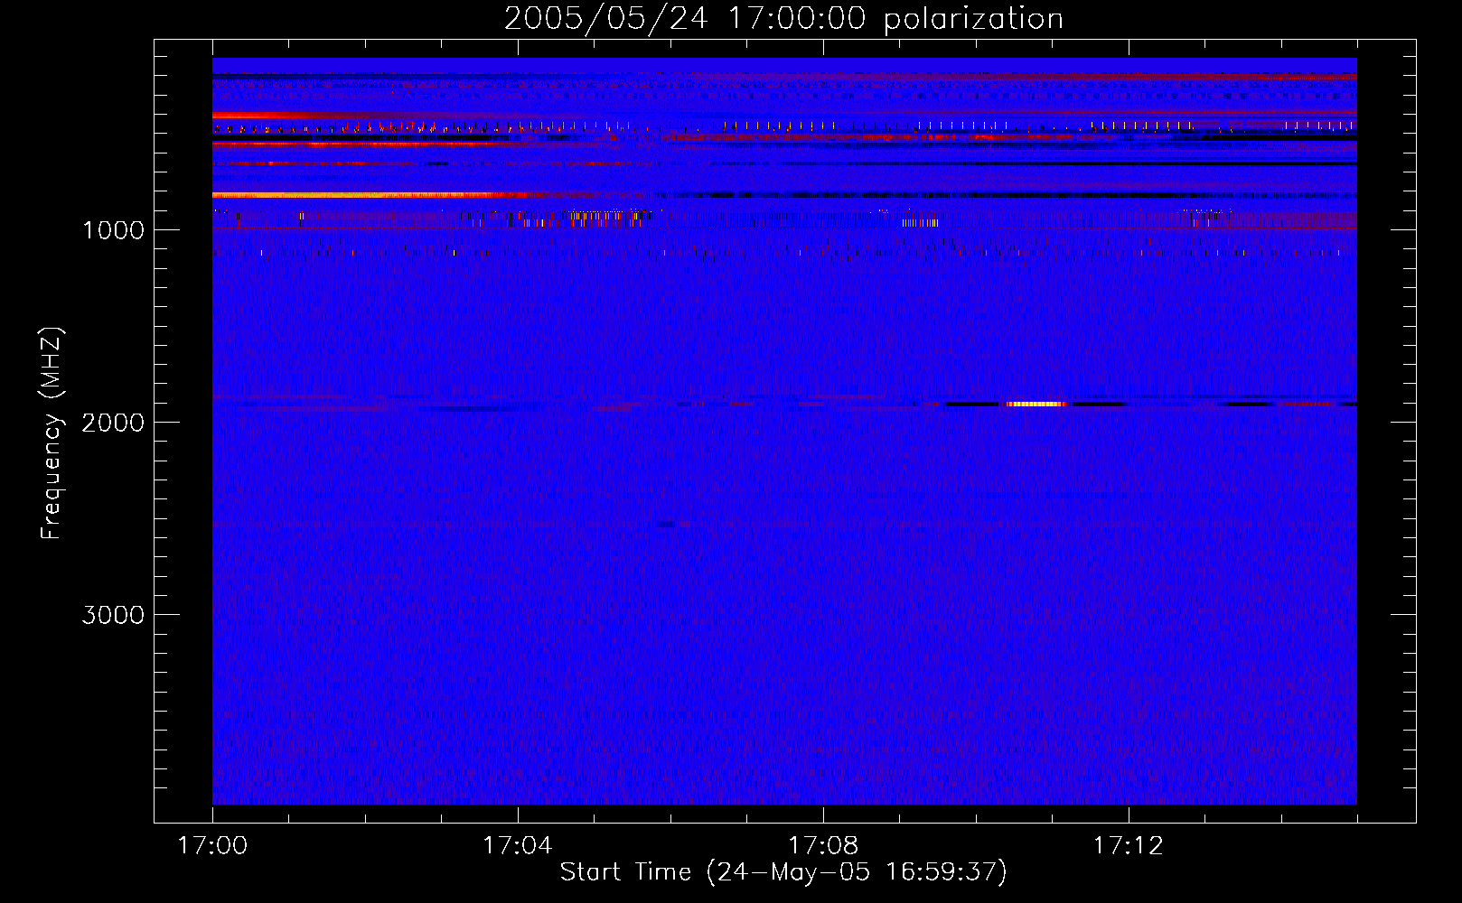This screenshot has width=1462, height=903.
Task: Click the 'Frequency (MHZ)' axis label
Action: click(52, 433)
